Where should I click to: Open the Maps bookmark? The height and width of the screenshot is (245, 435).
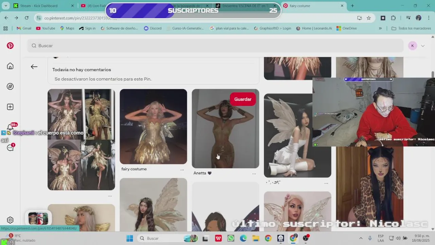click(x=67, y=28)
